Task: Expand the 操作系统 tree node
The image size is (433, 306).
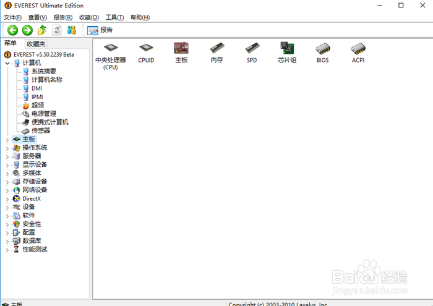Action: coord(7,148)
